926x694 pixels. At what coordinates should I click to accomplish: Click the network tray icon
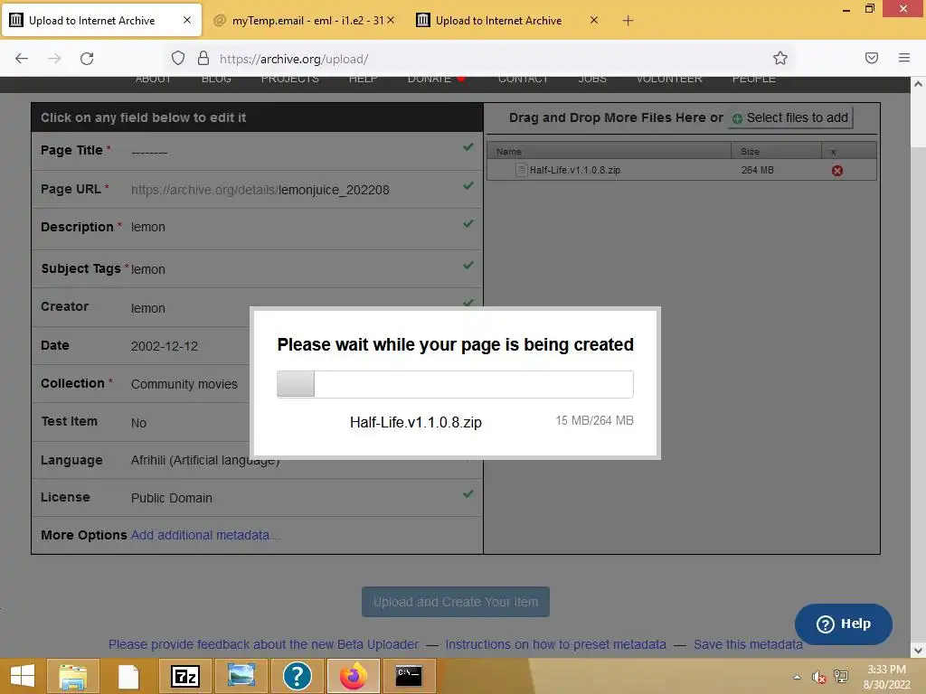tap(840, 677)
